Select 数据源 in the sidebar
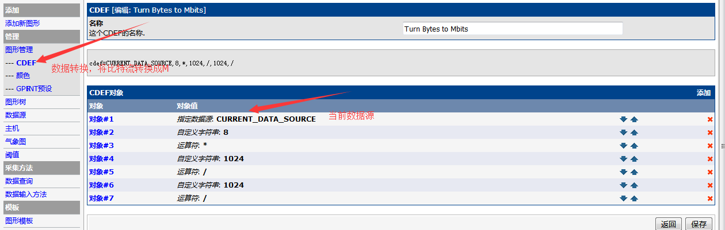725x230 pixels. 16,115
